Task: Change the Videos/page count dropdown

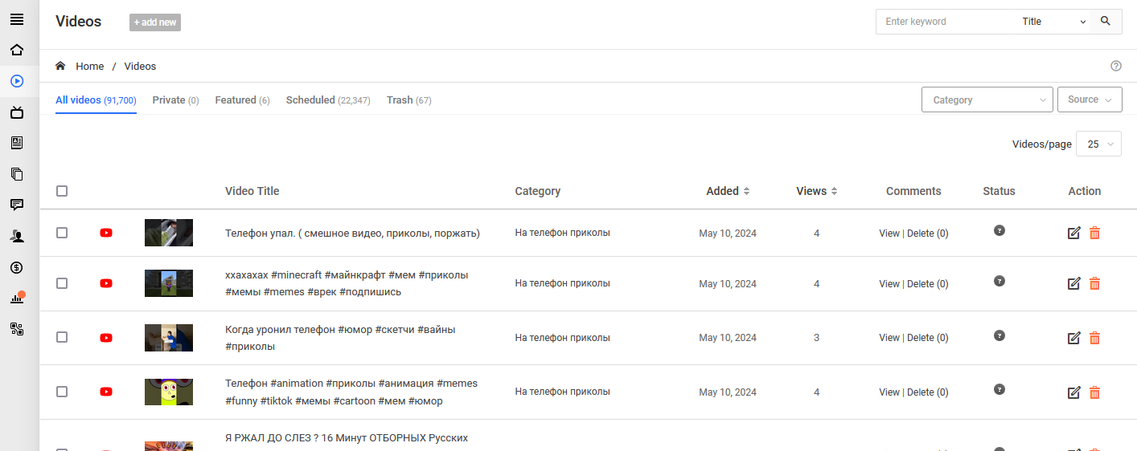Action: [1098, 144]
